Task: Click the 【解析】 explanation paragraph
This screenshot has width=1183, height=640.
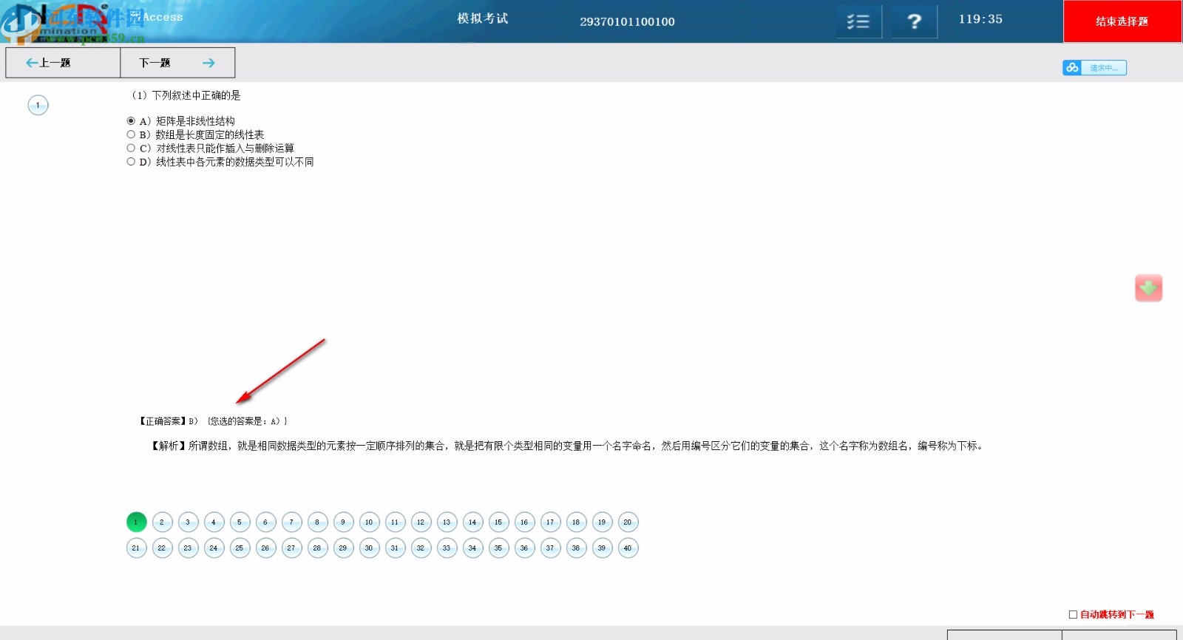Action: click(x=567, y=446)
